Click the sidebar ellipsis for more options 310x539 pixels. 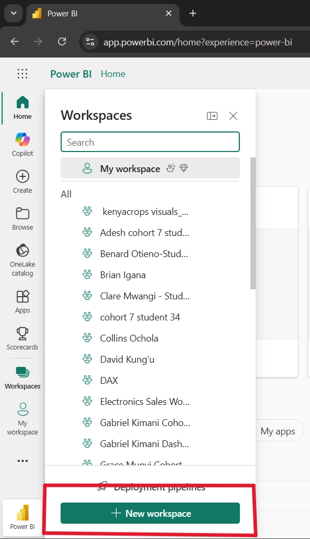[22, 460]
